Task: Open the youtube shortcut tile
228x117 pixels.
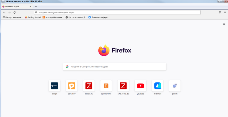Action: [x=141, y=86]
